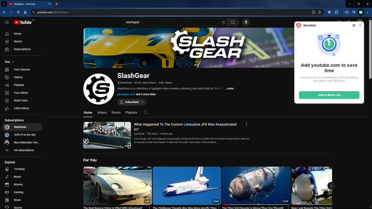Open the slashgear.com link
The width and height of the screenshot is (372, 209).
(x=126, y=94)
